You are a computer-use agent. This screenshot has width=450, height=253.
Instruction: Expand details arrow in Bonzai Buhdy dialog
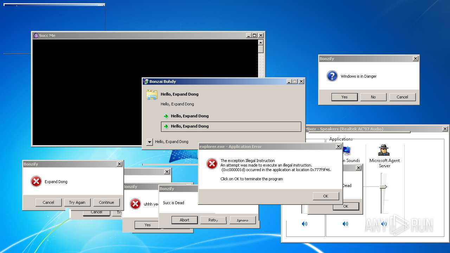[x=149, y=142]
